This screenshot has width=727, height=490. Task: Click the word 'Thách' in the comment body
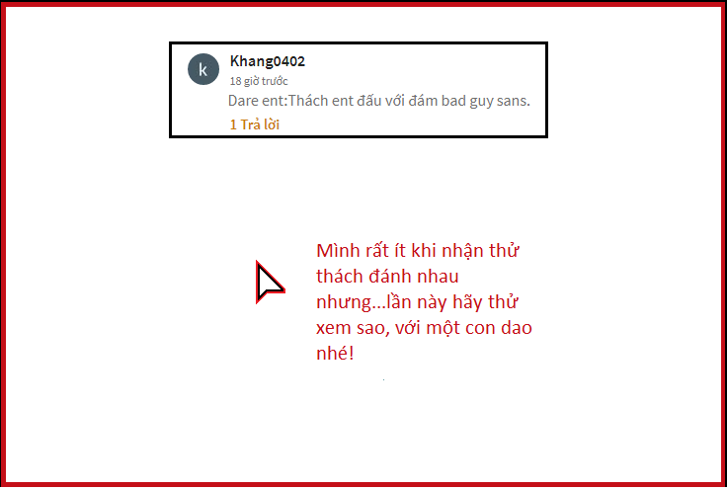tap(308, 101)
